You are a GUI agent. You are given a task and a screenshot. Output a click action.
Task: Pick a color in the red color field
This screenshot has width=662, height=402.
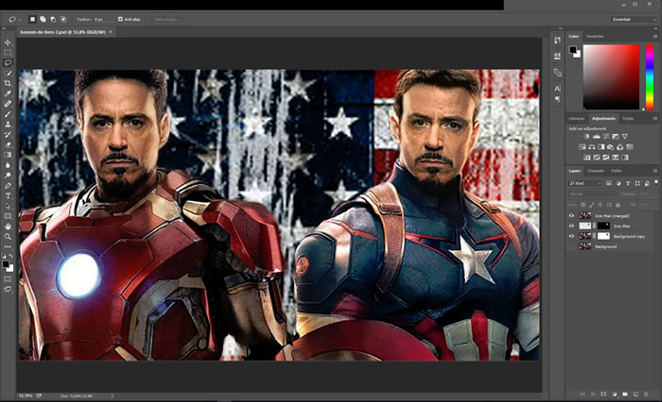point(611,77)
